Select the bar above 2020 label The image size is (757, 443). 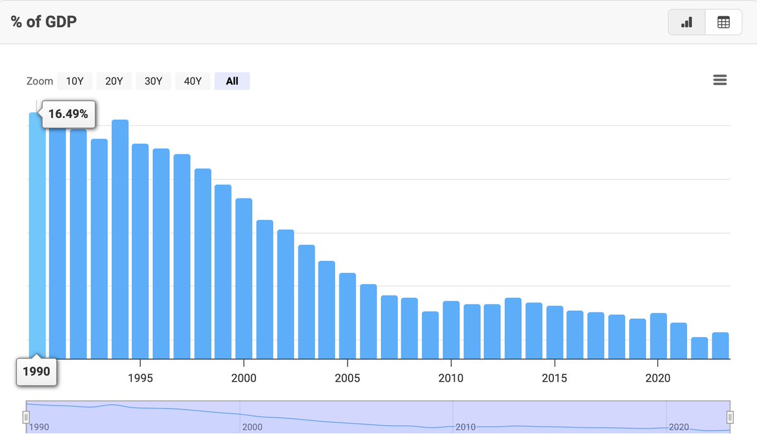pyautogui.click(x=659, y=336)
